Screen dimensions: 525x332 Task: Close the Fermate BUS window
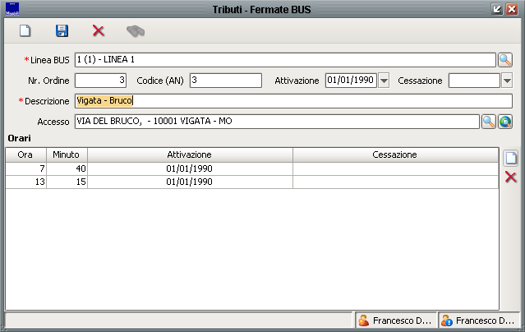click(512, 9)
